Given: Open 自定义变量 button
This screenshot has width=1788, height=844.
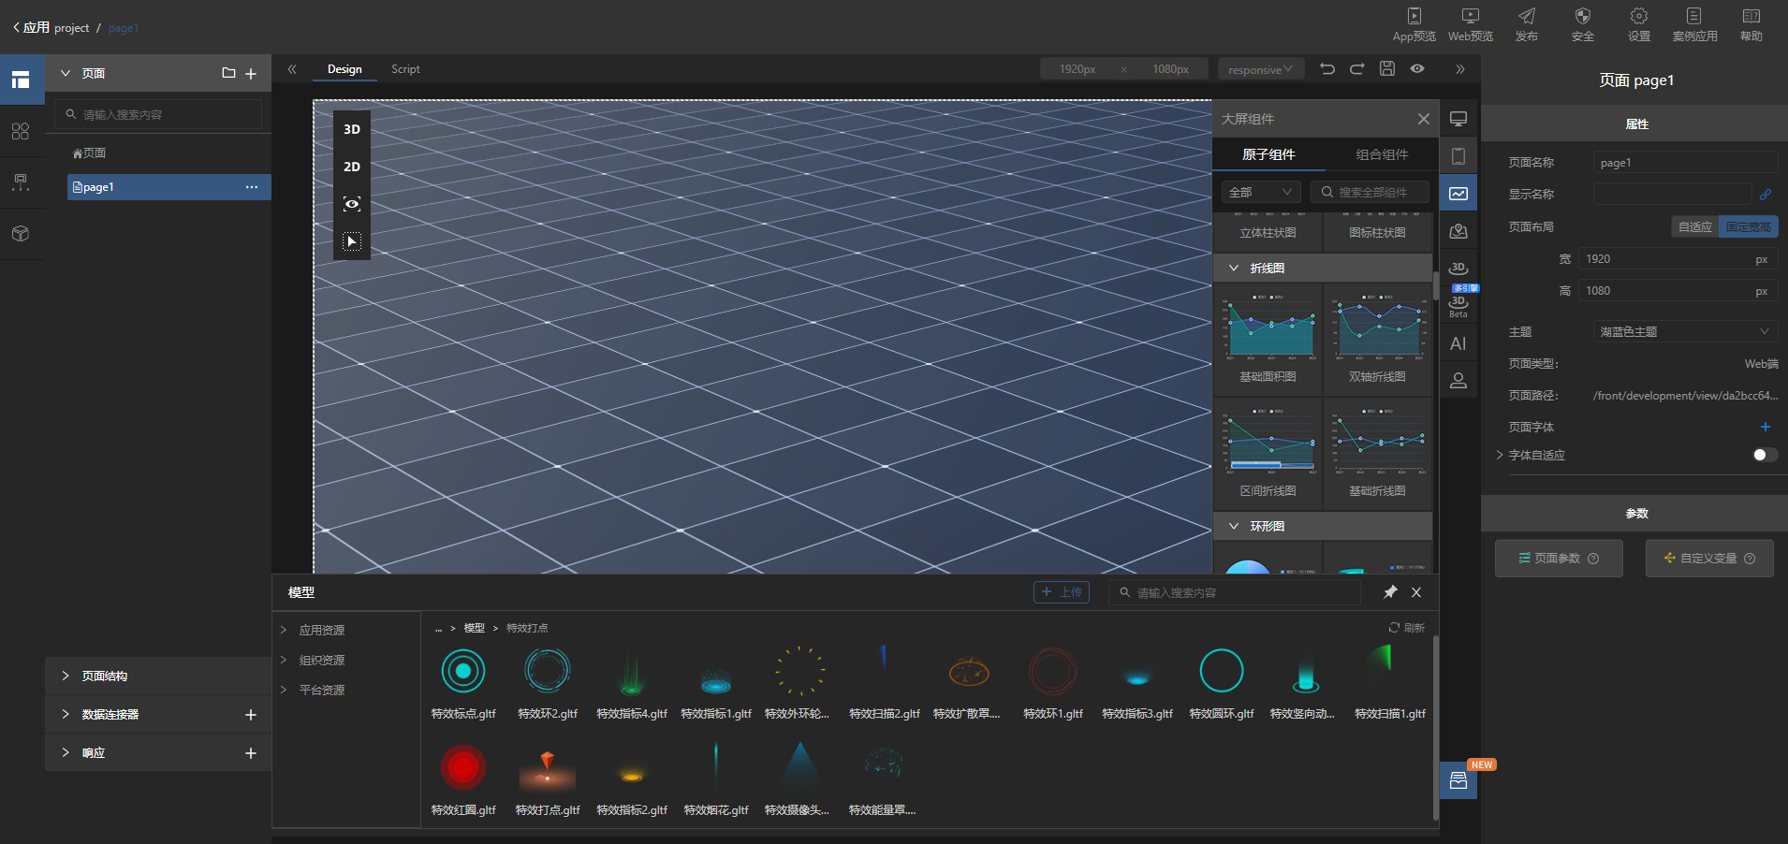Looking at the screenshot, I should coord(1709,559).
